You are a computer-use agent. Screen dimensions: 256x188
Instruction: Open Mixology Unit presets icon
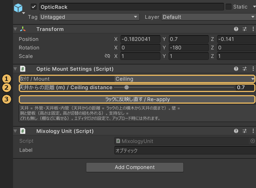[245, 131]
